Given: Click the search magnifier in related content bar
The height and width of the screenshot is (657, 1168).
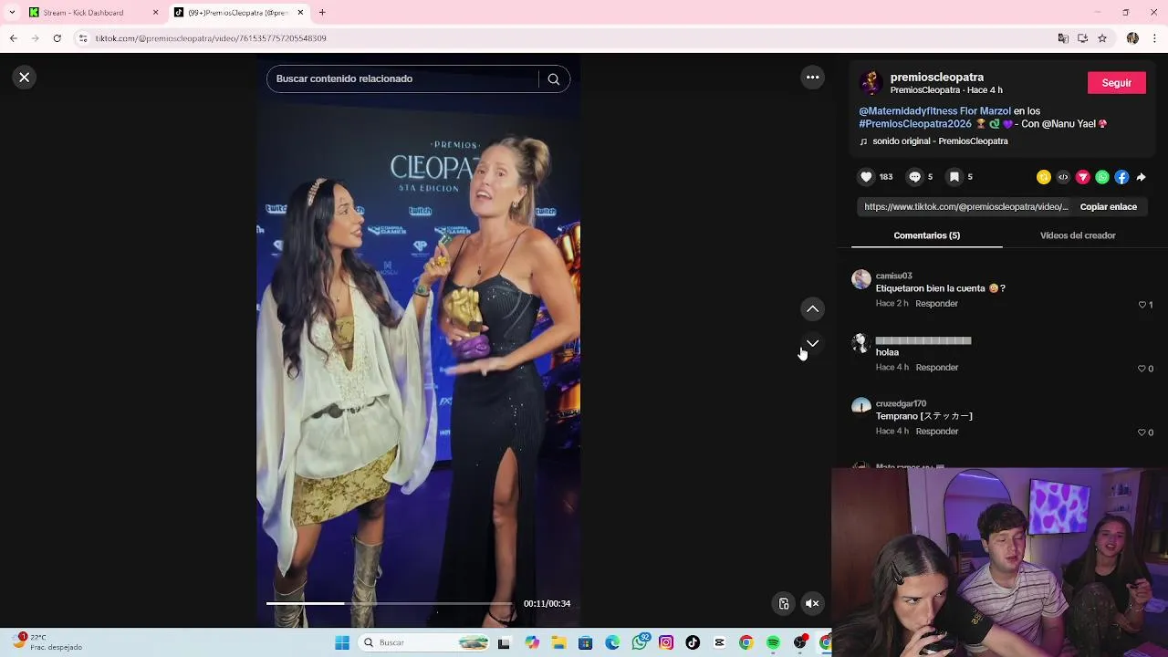Looking at the screenshot, I should 553,79.
